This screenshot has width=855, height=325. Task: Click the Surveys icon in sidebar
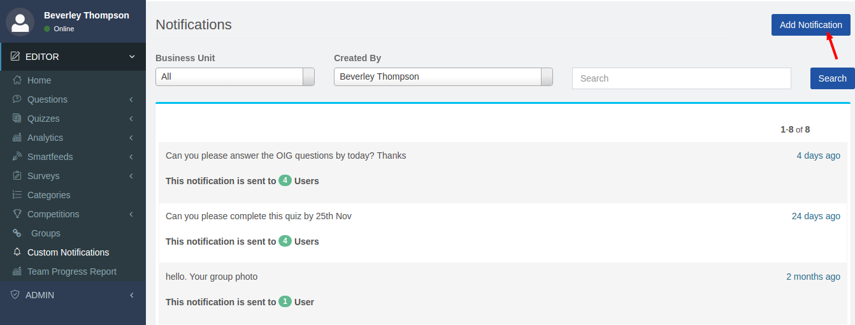(17, 176)
